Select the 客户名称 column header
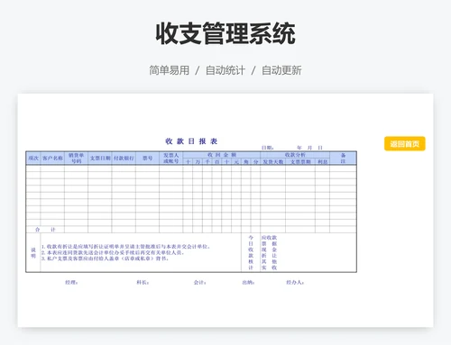This screenshot has width=451, height=345. 52,159
